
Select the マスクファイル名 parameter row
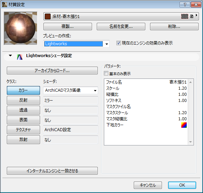(x=146, y=107)
